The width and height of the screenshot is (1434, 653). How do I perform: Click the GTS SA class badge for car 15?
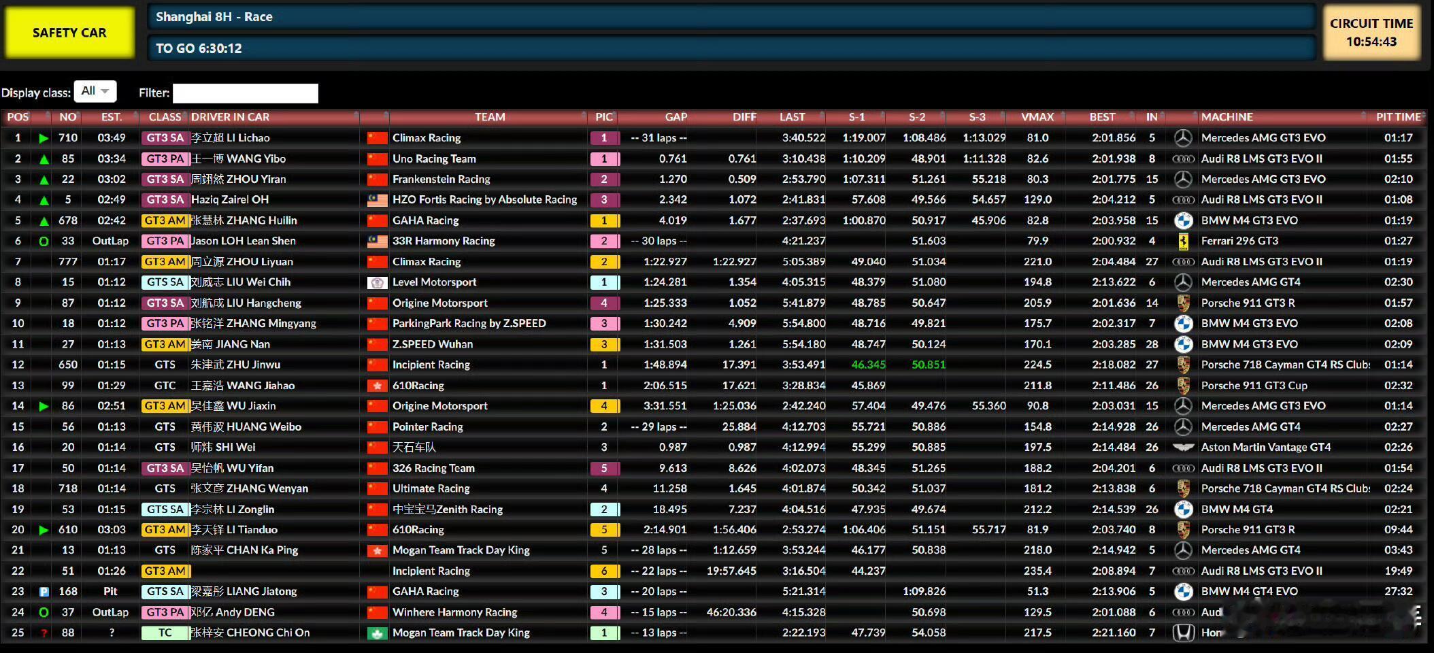165,282
